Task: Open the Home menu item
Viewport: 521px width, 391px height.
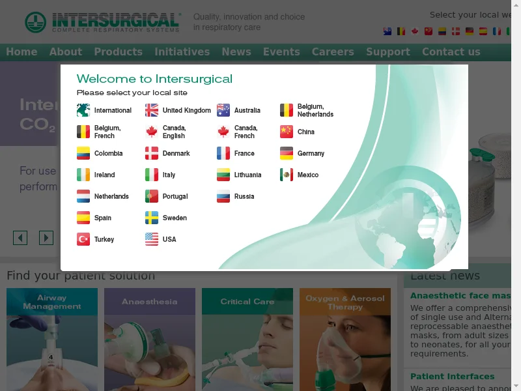Action: tap(21, 52)
